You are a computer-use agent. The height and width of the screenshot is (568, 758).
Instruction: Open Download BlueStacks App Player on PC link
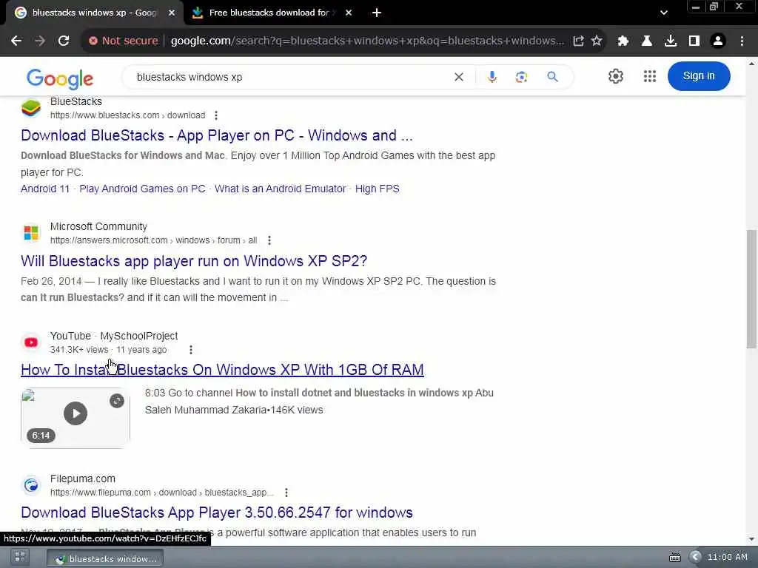217,136
